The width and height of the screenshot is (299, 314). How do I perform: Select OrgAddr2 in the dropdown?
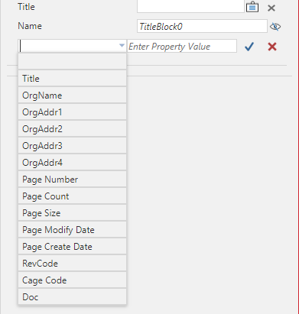(73, 128)
